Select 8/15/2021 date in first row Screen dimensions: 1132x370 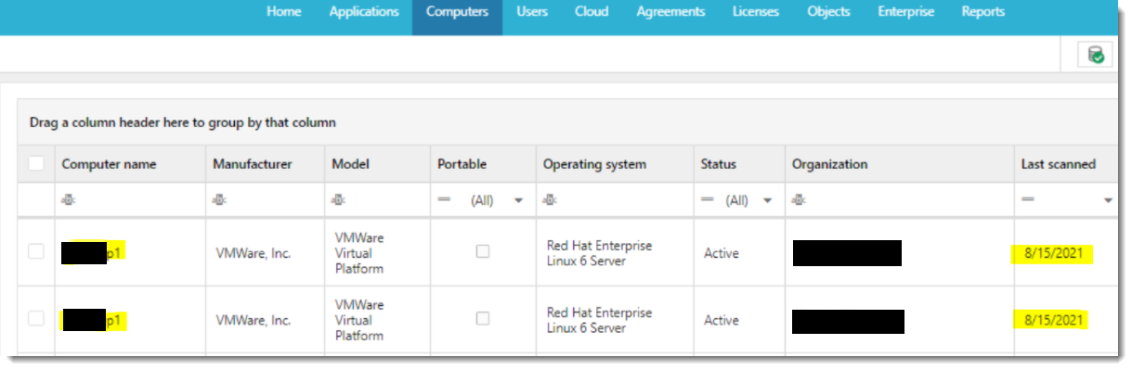(x=1053, y=253)
